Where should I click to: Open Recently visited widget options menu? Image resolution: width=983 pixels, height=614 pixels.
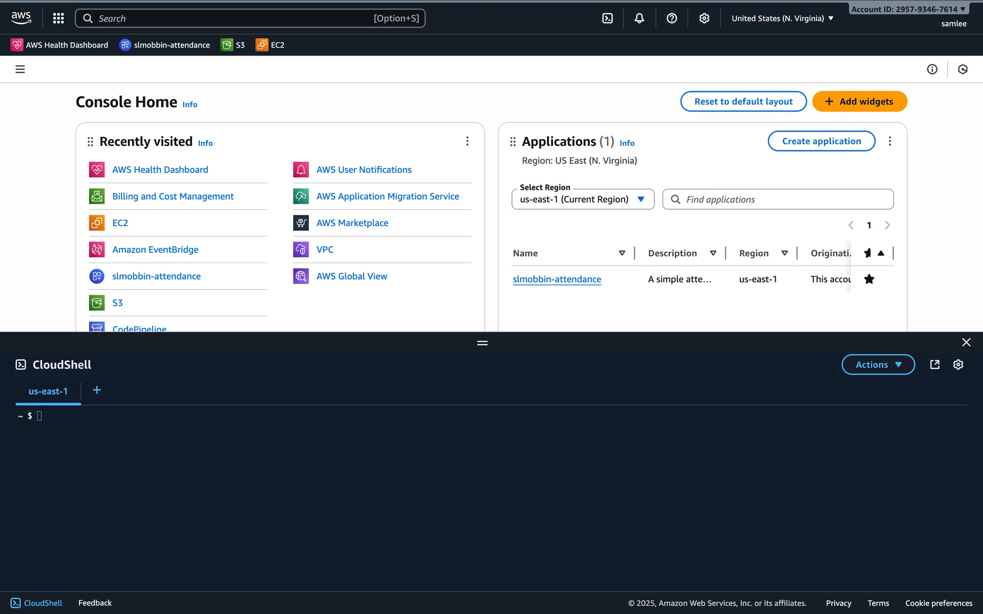click(x=467, y=141)
